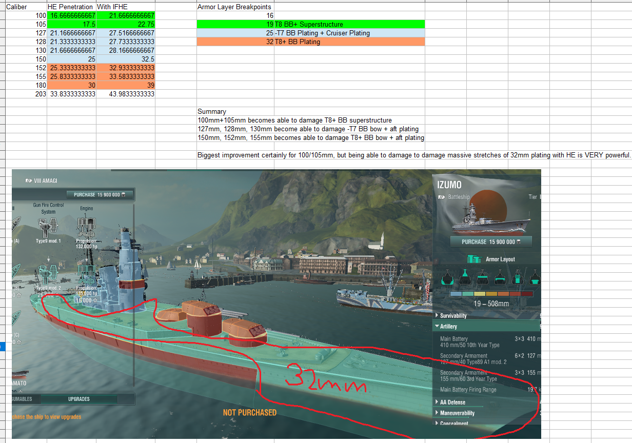Purchase the Izumo under its portrait
Screen dimensions: 632x443
click(x=491, y=241)
